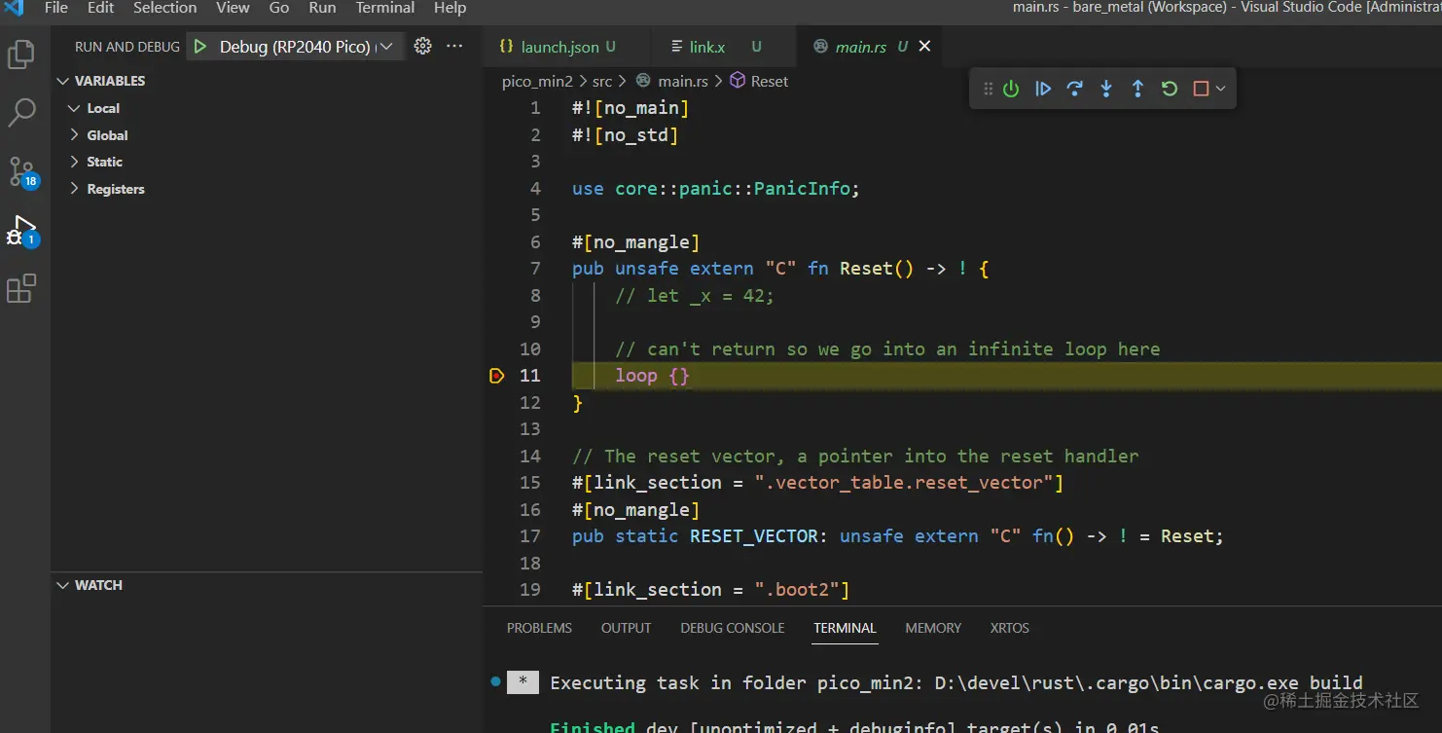Click Step Out in the debug toolbar
Screen dimensions: 1442x733
(x=1137, y=89)
